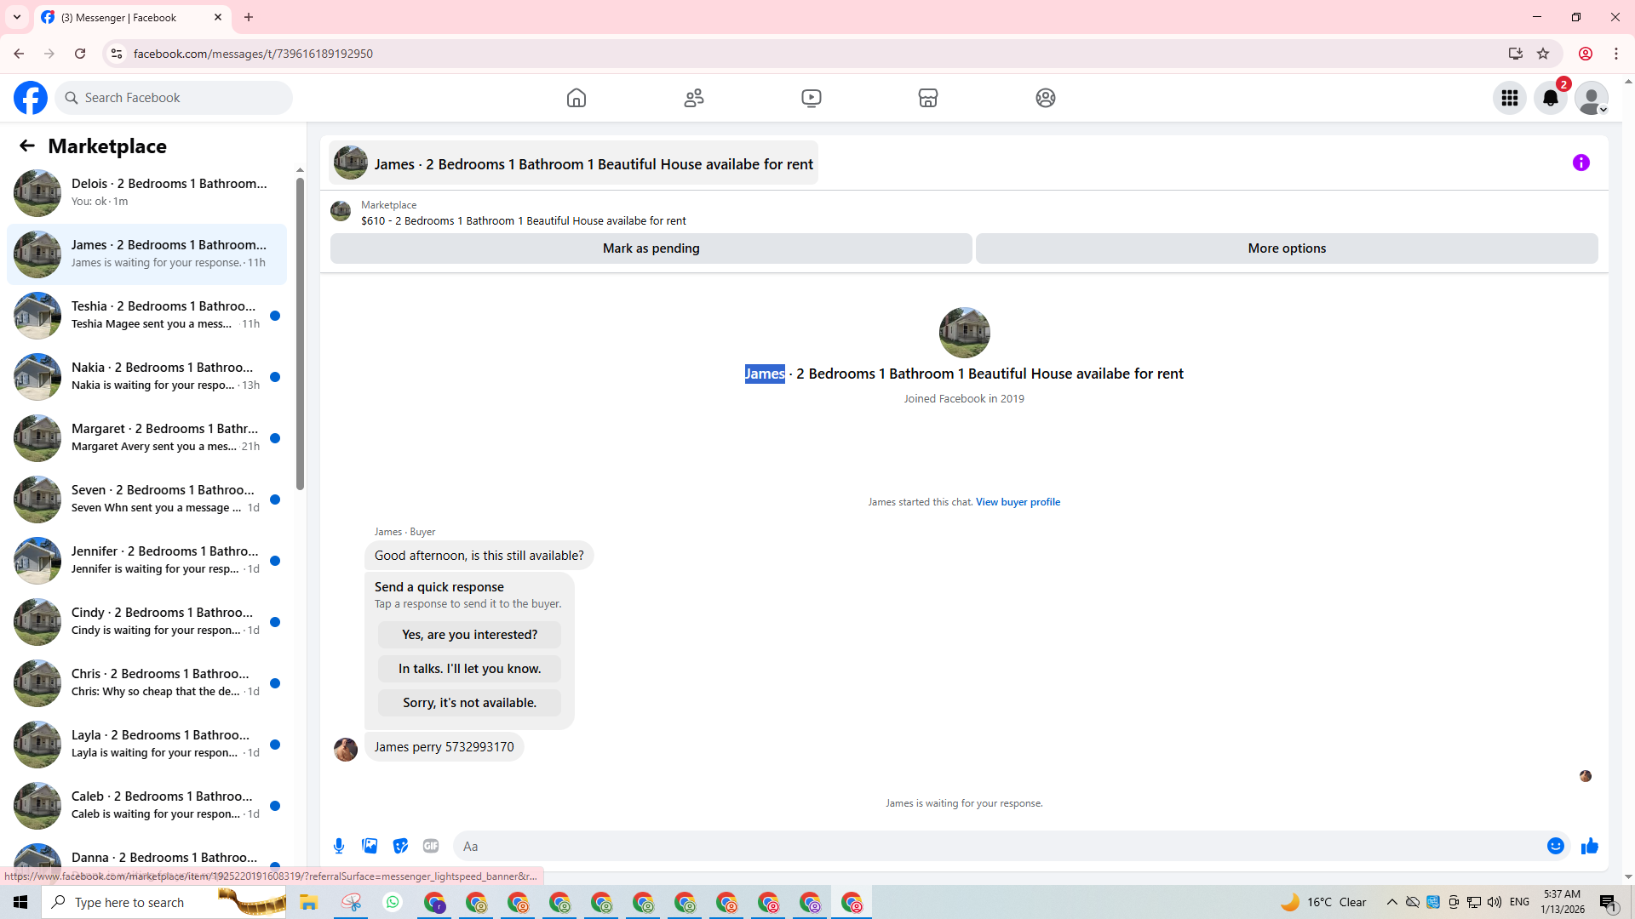Open notifications bell

point(1551,98)
